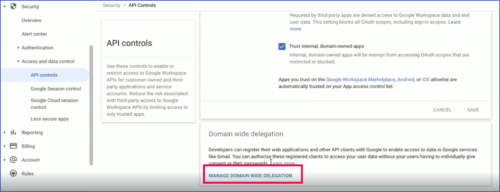Select API controls in sidebar
The width and height of the screenshot is (500, 192).
(44, 75)
